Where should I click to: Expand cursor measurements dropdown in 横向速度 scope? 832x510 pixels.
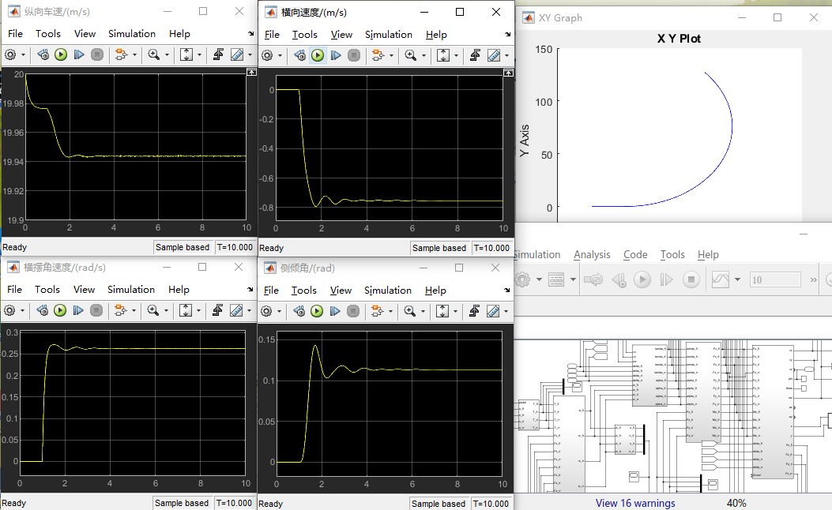click(506, 56)
